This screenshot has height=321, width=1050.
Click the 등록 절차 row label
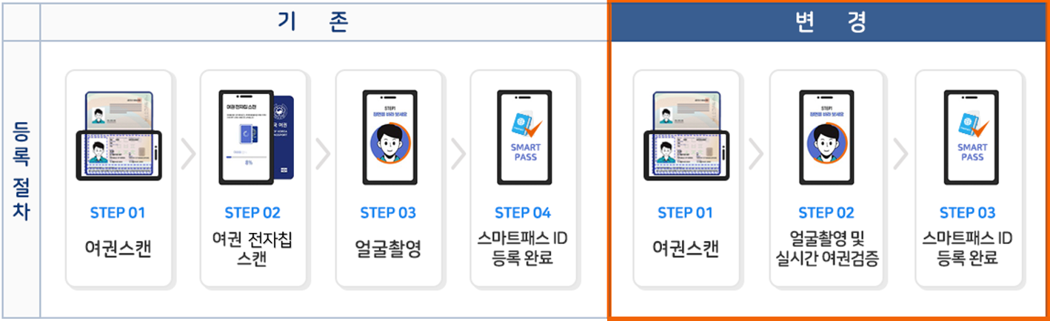click(x=21, y=178)
